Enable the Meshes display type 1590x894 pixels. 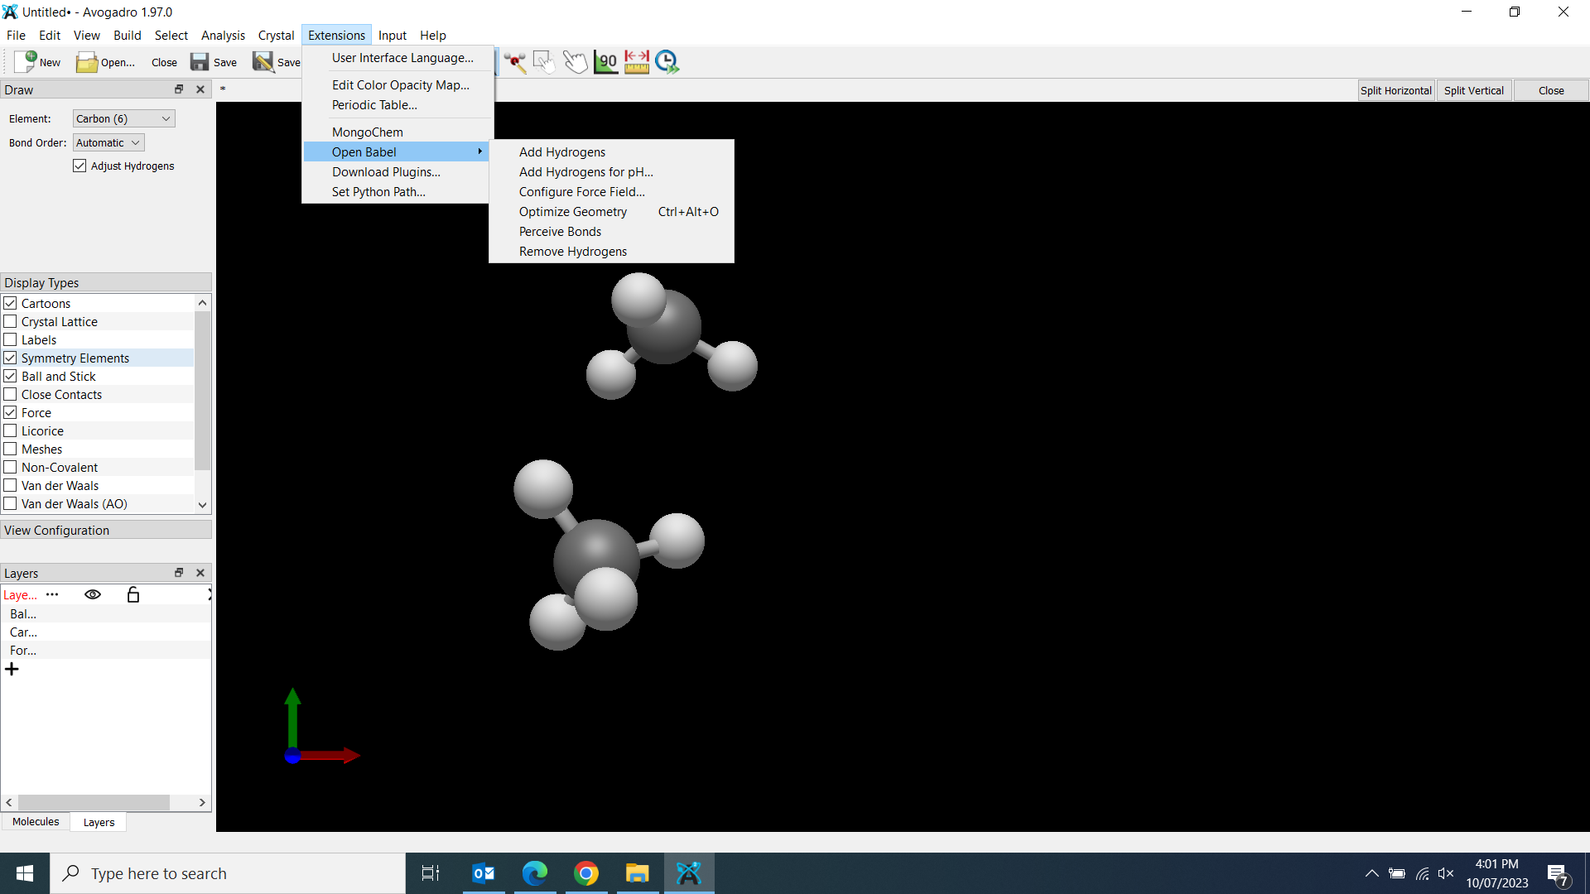pyautogui.click(x=10, y=449)
